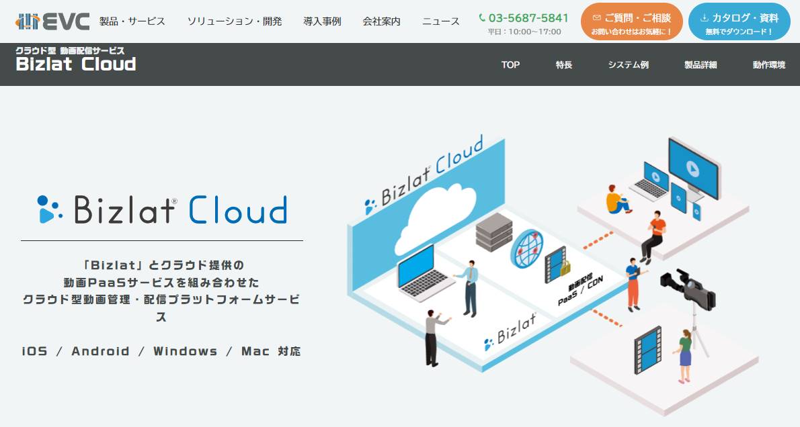Open the ソリューション・開発 menu

pos(234,21)
